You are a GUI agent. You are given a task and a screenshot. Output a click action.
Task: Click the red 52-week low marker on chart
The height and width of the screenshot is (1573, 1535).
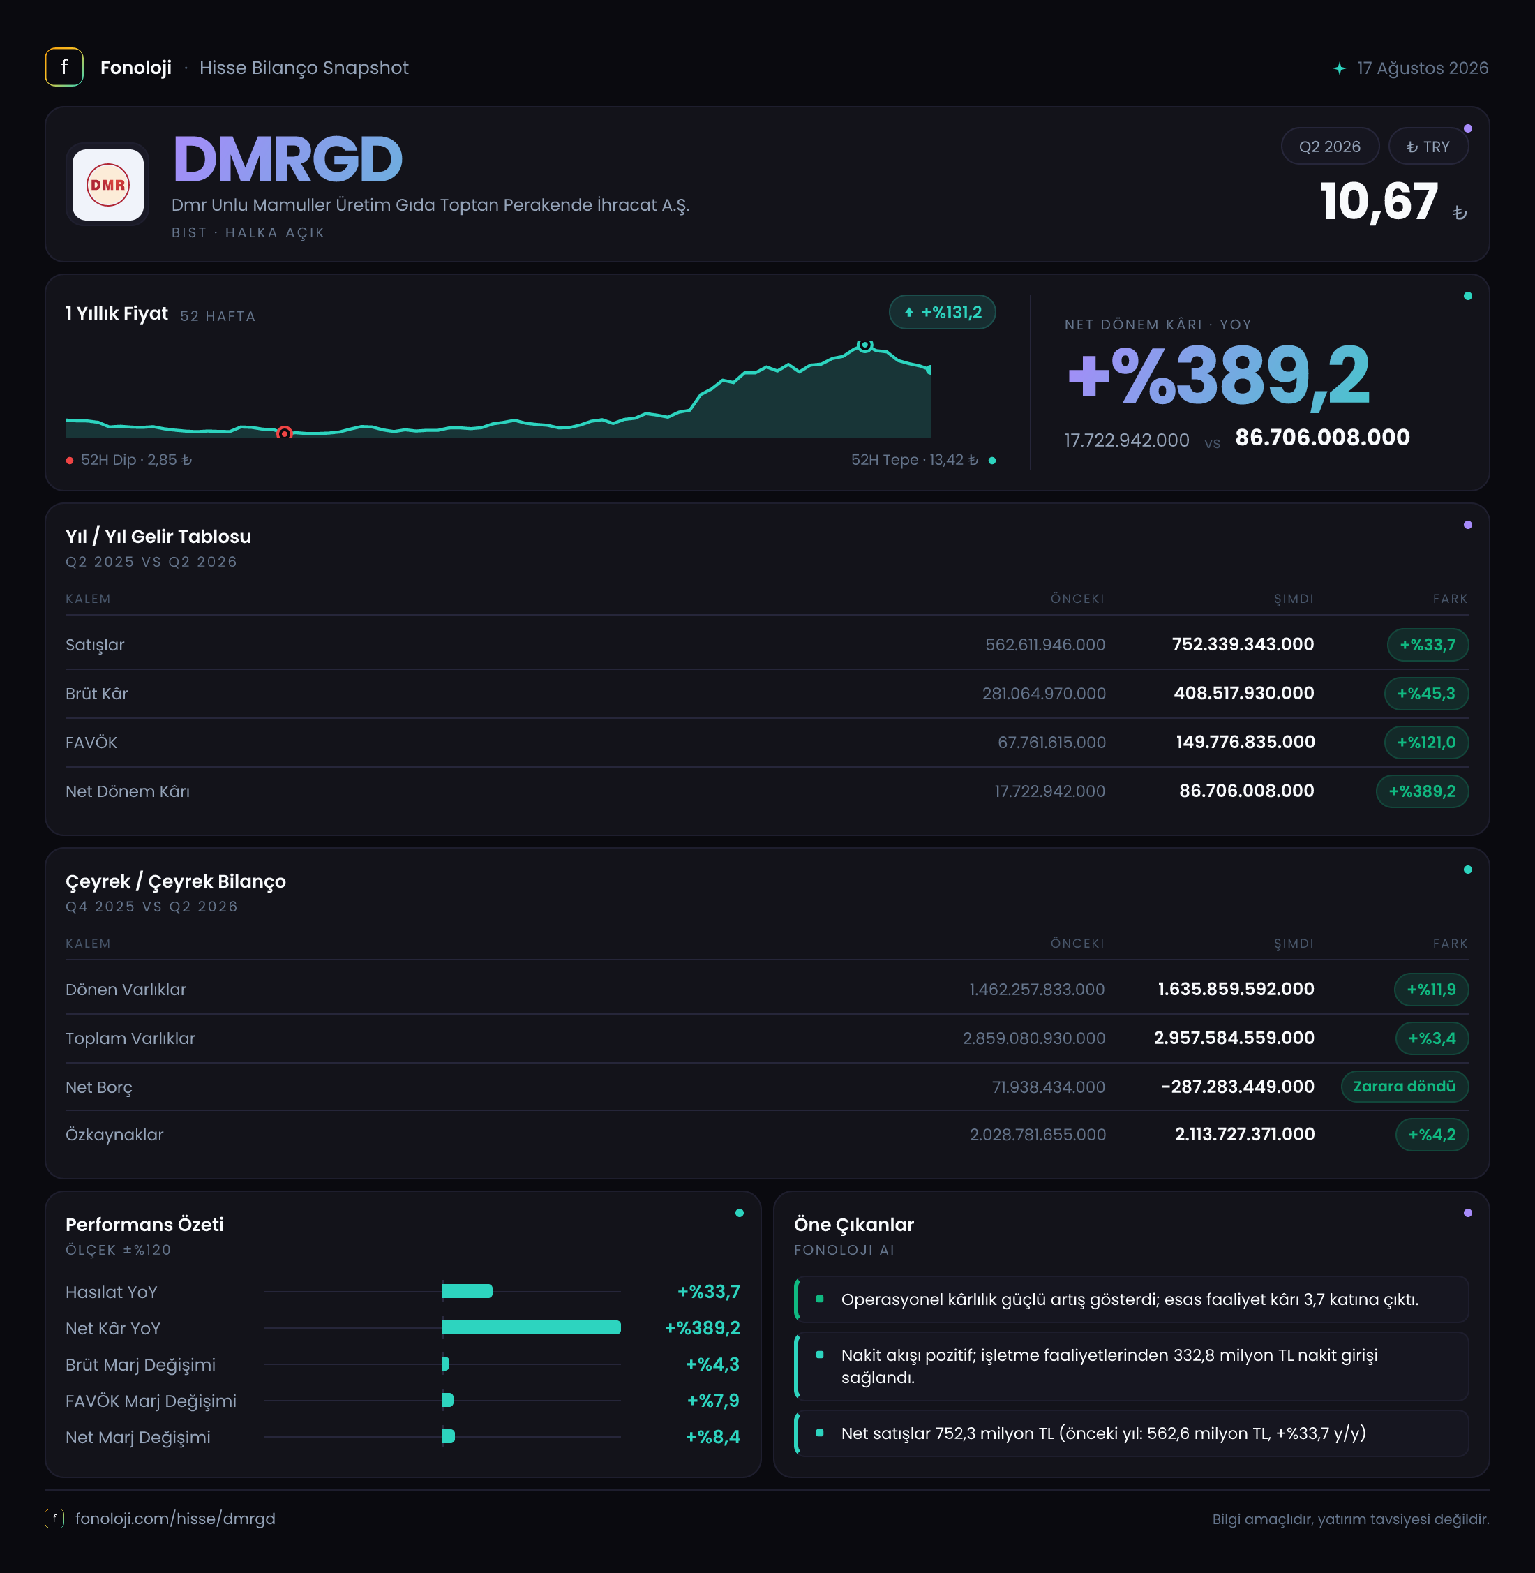tap(284, 433)
